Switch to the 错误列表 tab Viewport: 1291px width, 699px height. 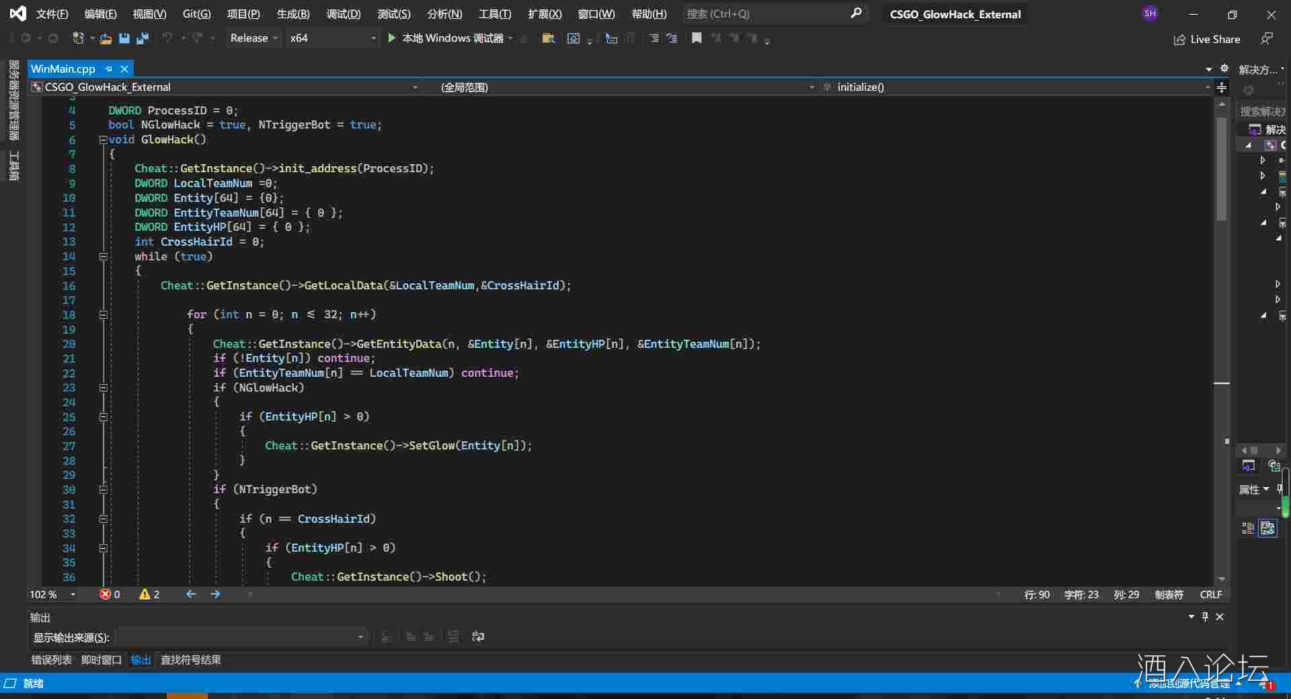pos(51,659)
